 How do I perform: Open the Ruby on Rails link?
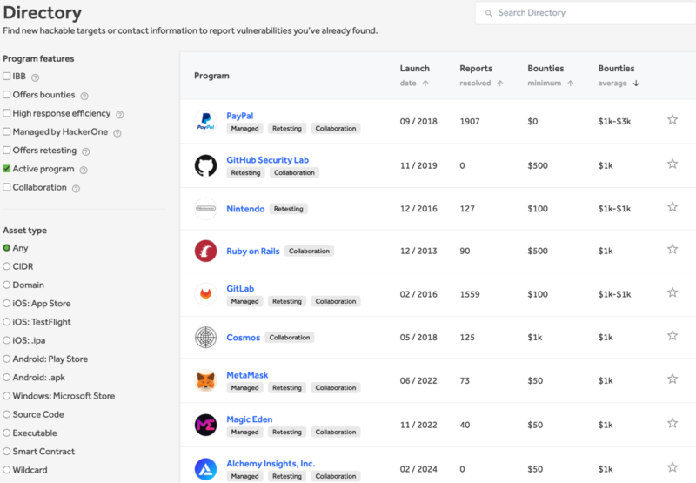253,251
